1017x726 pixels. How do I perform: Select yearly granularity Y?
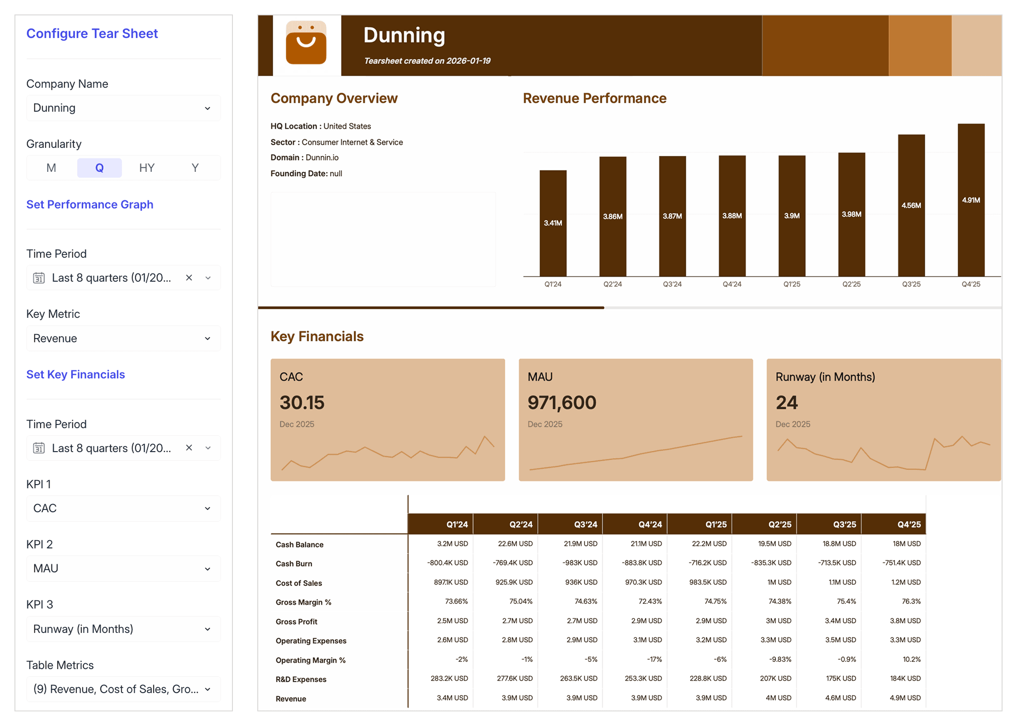coord(195,168)
